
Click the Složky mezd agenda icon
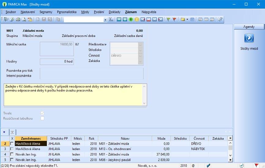tap(249, 38)
